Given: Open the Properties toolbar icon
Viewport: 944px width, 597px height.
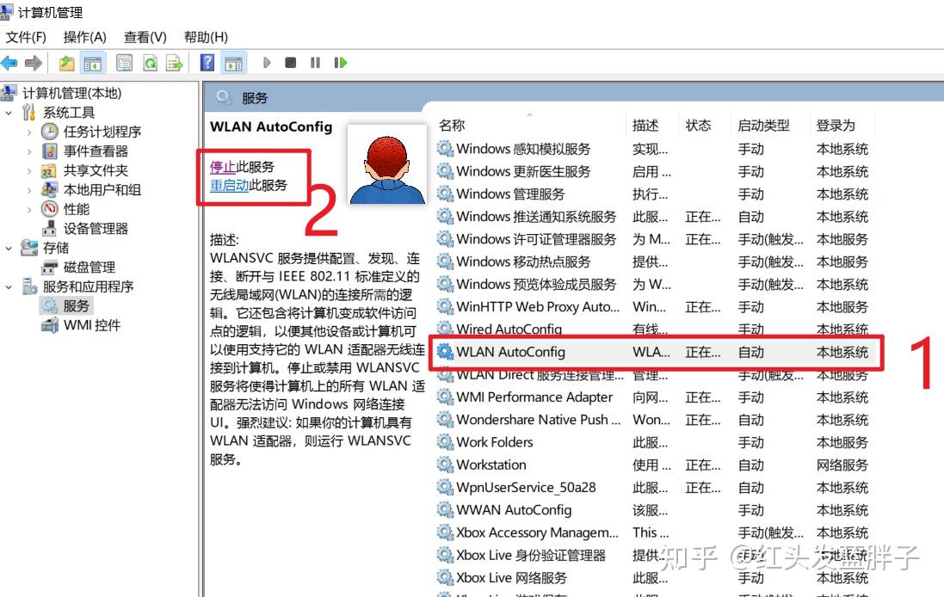Looking at the screenshot, I should pyautogui.click(x=125, y=63).
